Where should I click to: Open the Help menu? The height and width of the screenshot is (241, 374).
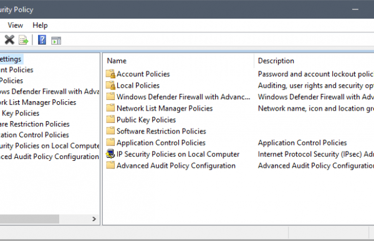coord(40,25)
